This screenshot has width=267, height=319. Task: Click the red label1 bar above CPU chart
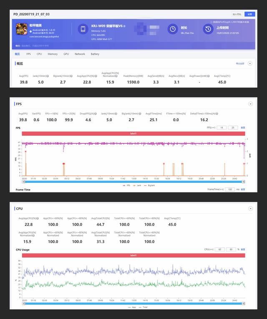133,255
